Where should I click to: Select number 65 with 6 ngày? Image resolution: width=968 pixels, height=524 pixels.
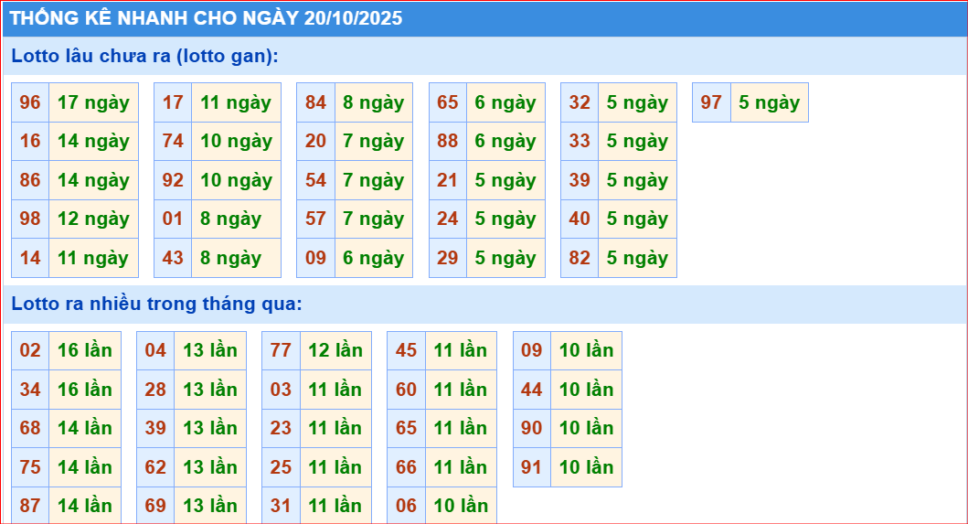448,102
